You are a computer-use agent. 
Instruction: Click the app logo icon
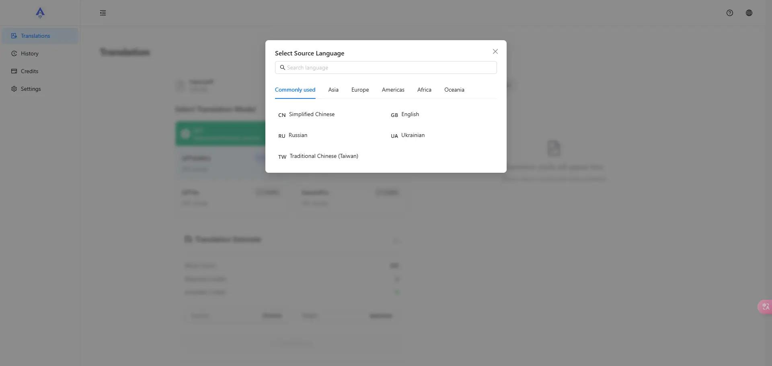[40, 13]
